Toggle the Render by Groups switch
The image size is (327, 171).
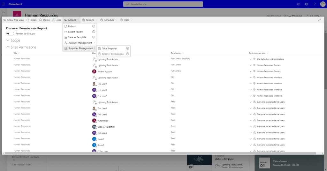10,33
